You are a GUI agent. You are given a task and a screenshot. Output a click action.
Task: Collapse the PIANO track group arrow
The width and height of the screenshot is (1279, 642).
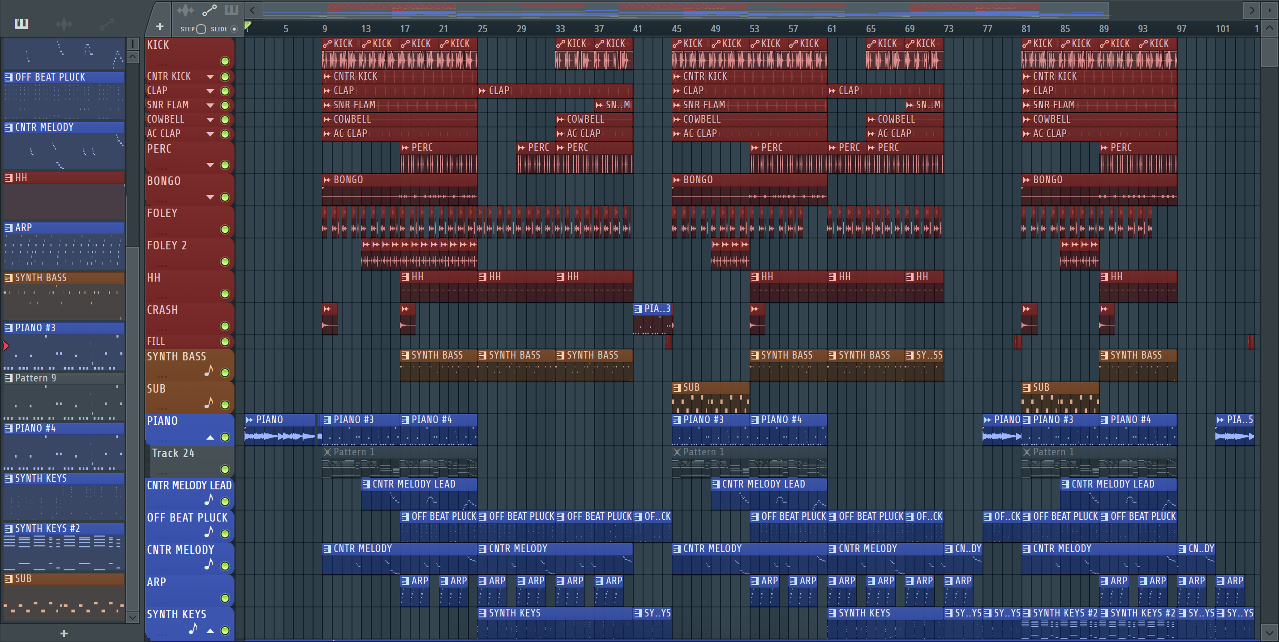coord(210,437)
